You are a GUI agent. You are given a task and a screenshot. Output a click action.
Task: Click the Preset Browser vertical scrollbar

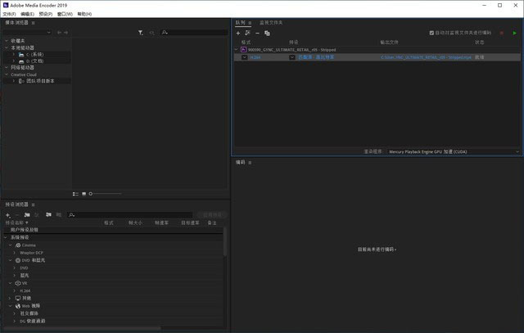click(x=225, y=242)
